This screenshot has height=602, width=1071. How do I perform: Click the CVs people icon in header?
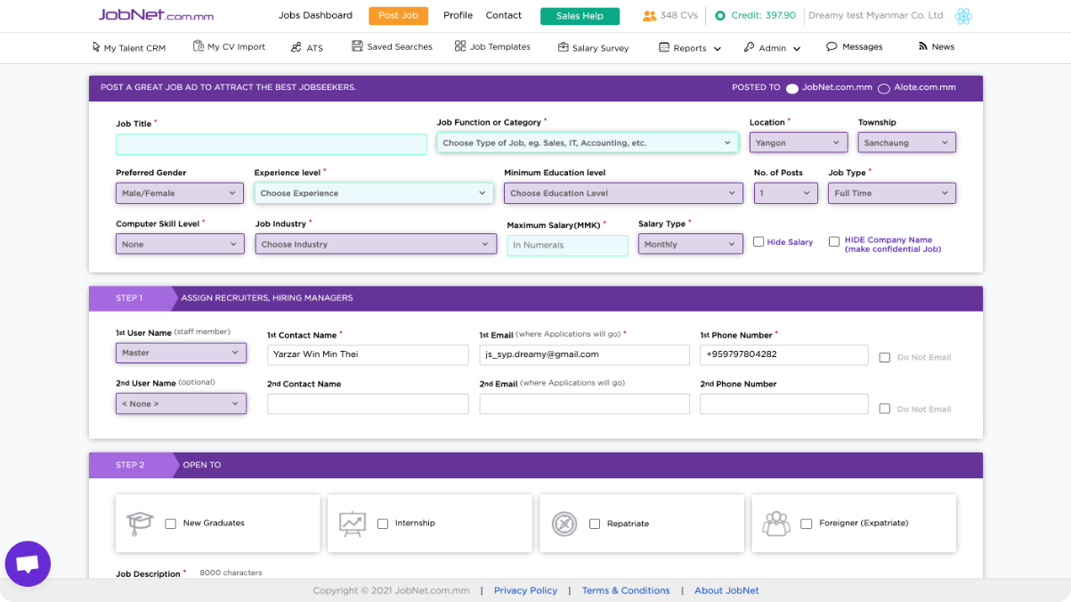tap(649, 16)
